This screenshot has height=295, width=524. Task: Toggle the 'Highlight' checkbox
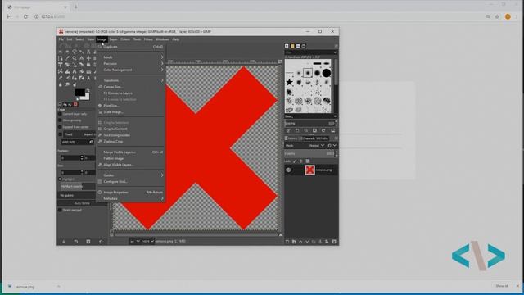point(60,179)
